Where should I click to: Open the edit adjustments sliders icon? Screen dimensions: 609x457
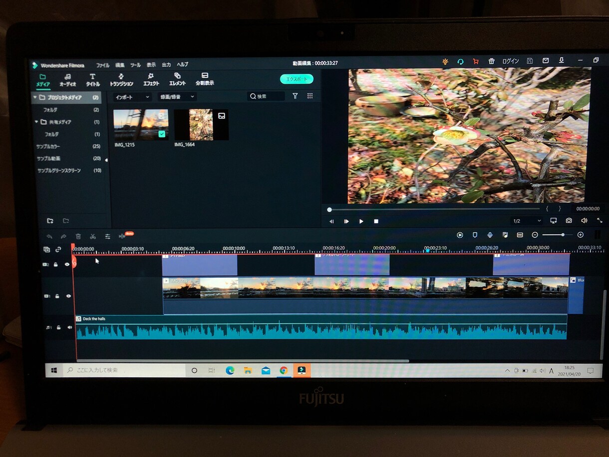point(107,236)
